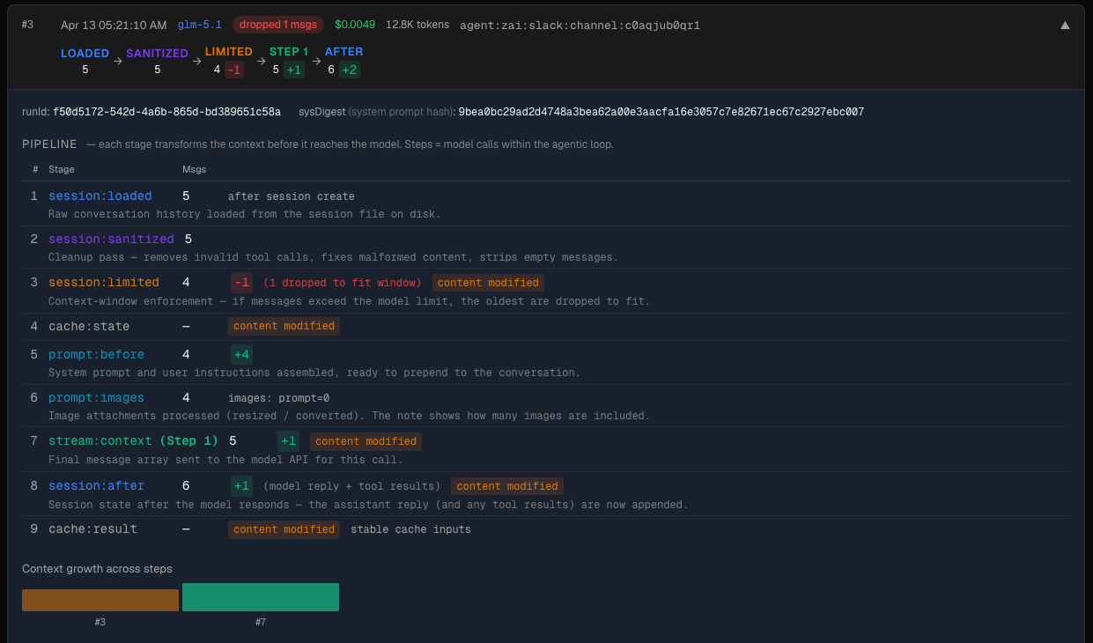Click the +2 badge under AFTER header
This screenshot has height=643, width=1093.
click(350, 70)
